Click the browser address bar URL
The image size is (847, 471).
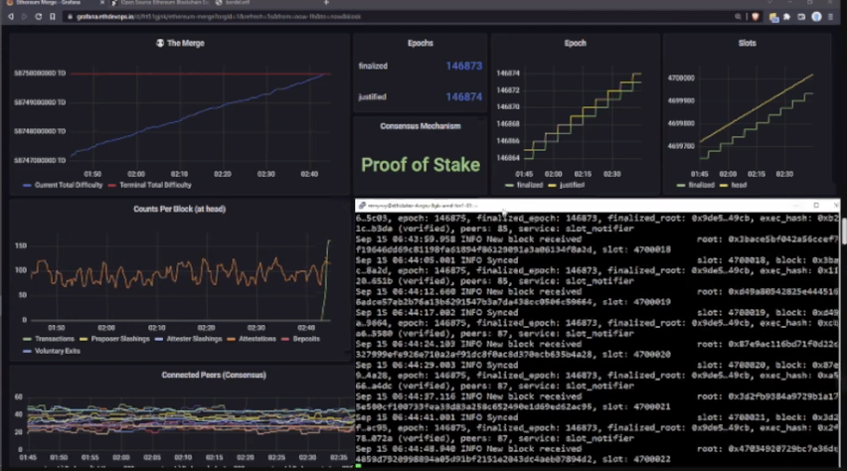pos(219,17)
